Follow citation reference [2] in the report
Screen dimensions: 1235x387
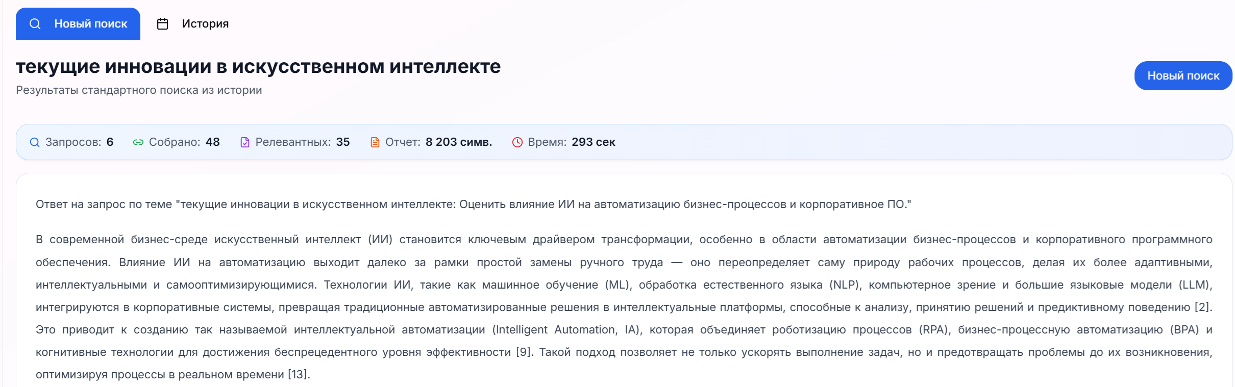[x=1202, y=307]
